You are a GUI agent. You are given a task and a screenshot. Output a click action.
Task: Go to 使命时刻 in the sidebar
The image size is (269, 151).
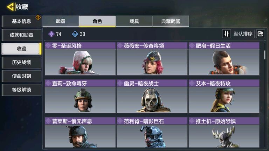[21, 76]
